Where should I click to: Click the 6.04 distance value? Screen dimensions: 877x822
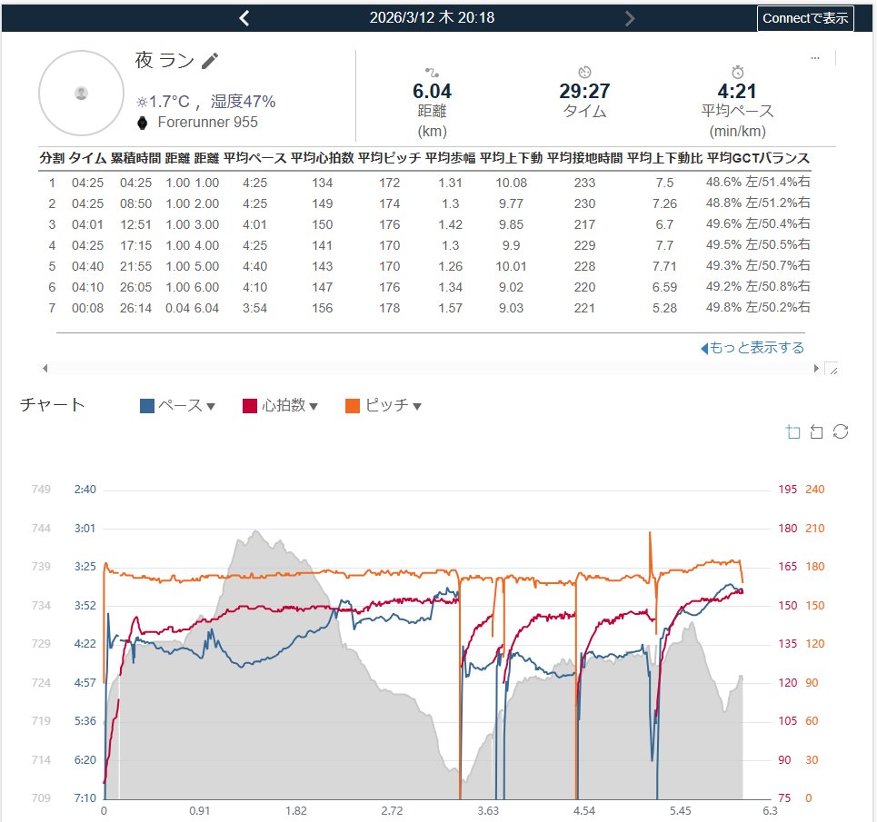432,92
